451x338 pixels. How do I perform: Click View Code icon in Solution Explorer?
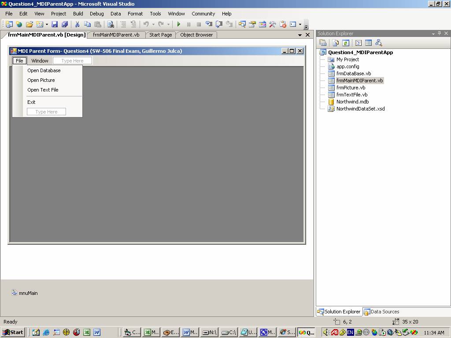click(358, 43)
